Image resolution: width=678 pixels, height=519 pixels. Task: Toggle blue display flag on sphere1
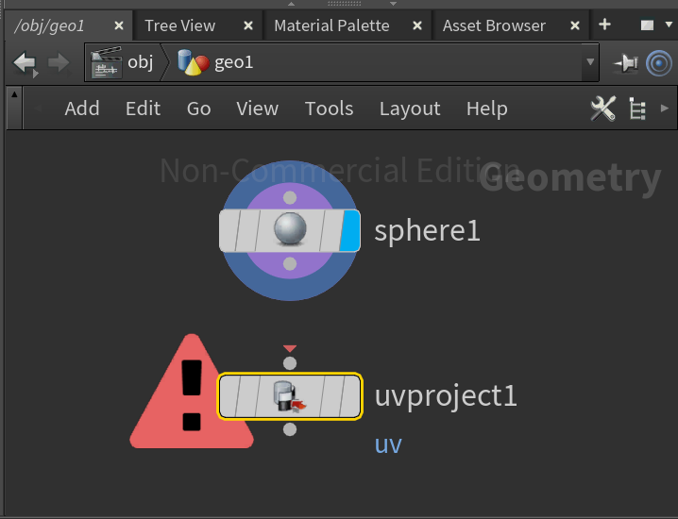pyautogui.click(x=349, y=230)
